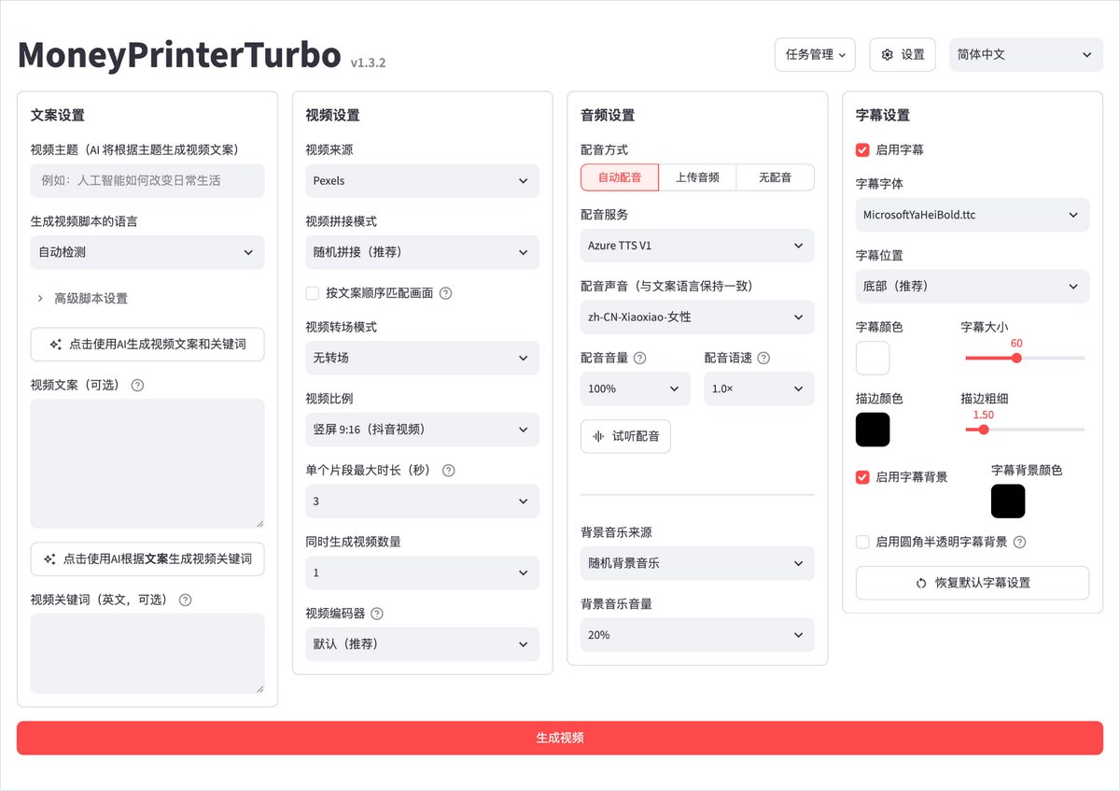Open 字幕字体 dropdown showing MicrosoftYaHeiBold.ttc

click(973, 215)
